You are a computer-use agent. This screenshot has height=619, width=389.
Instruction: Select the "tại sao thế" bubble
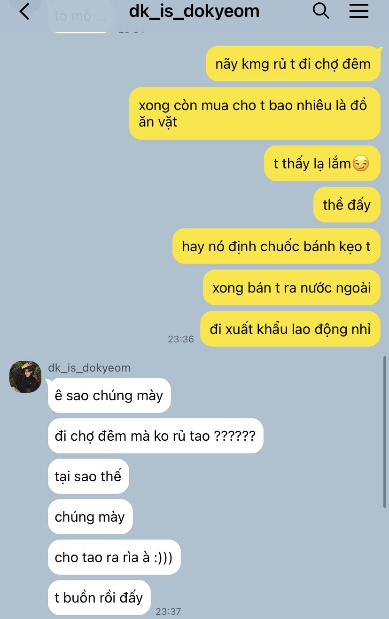tap(88, 476)
